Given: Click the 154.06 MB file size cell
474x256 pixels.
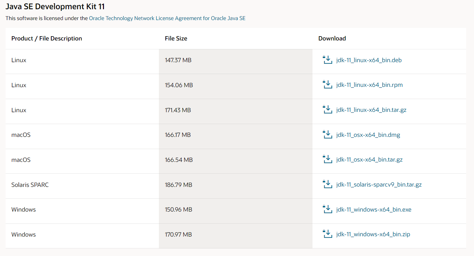Looking at the screenshot, I should [236, 87].
